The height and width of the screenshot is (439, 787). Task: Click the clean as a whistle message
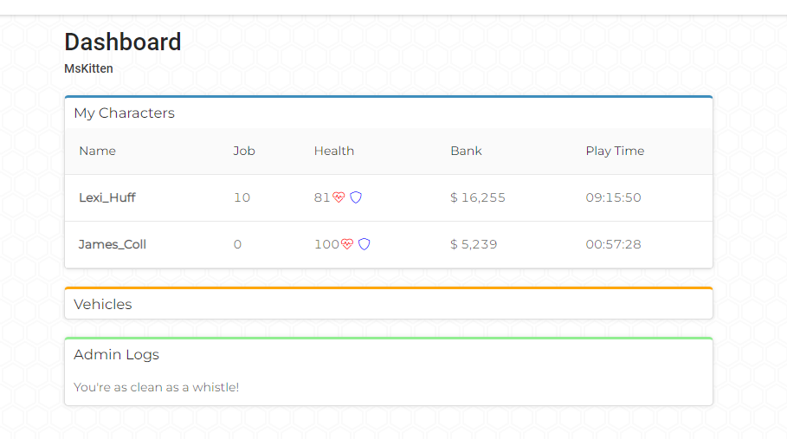pyautogui.click(x=156, y=387)
